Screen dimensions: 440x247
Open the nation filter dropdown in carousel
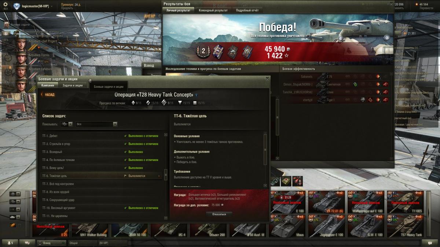click(15, 194)
